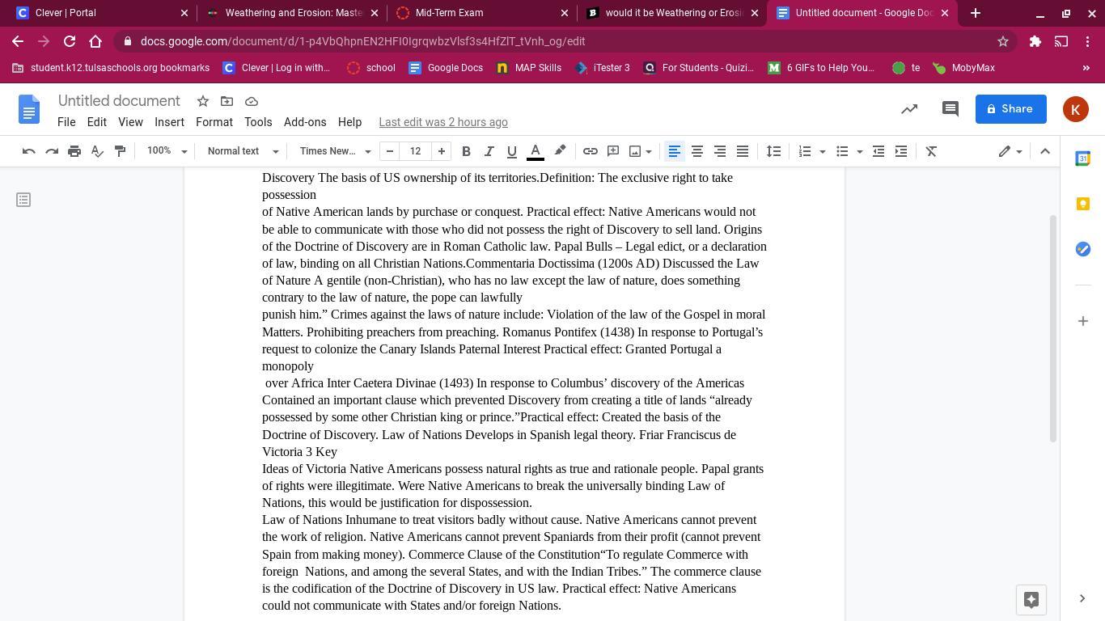Open the View menu
The width and height of the screenshot is (1105, 621).
click(x=130, y=122)
